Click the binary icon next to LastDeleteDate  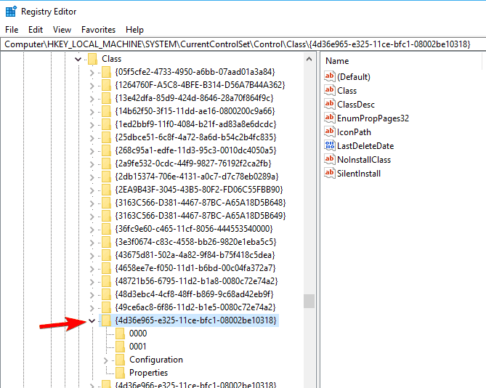(x=330, y=145)
